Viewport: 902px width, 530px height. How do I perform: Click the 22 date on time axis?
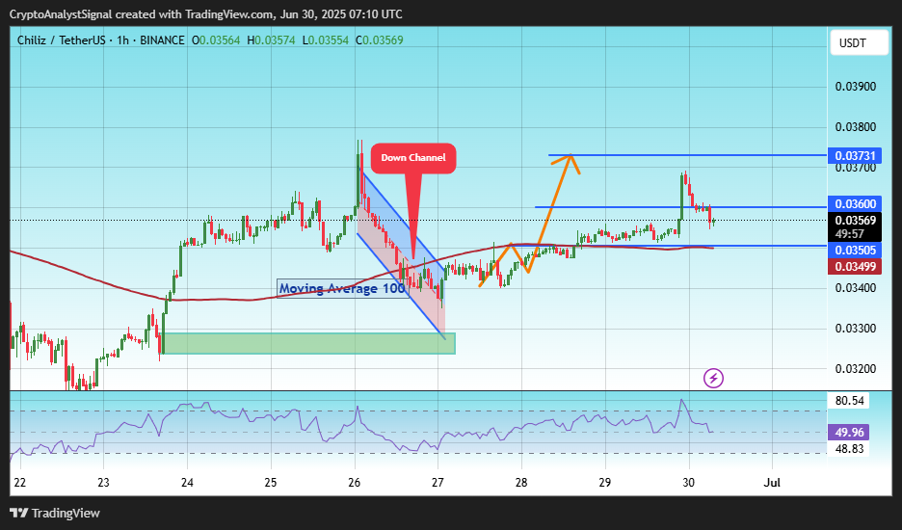(19, 482)
